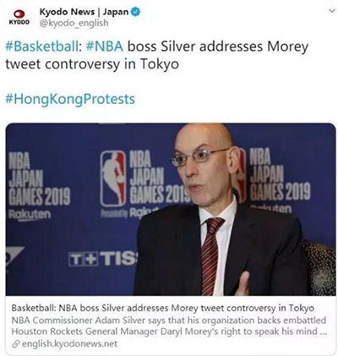The height and width of the screenshot is (356, 338).
Task: Follow the #HongKongProtests hashtag
Action: (x=70, y=99)
